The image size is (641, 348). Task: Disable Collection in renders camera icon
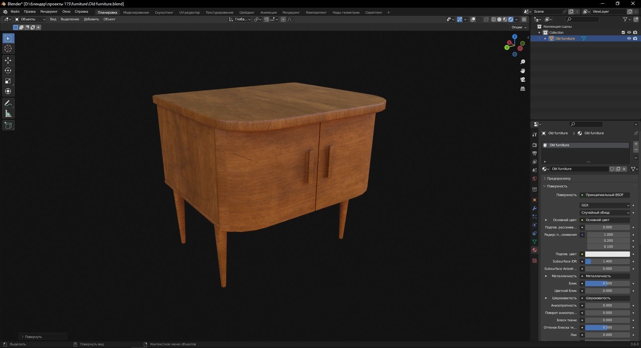click(x=635, y=32)
